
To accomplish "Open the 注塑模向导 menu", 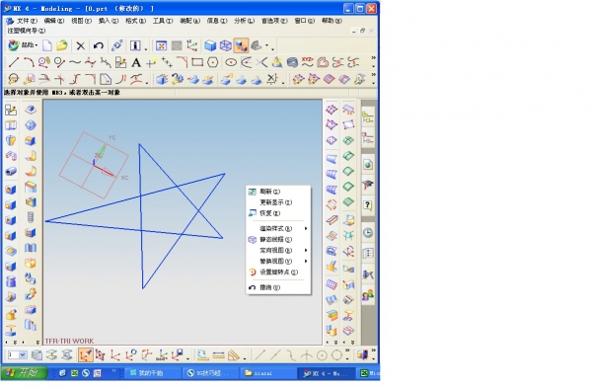I will pos(26,31).
